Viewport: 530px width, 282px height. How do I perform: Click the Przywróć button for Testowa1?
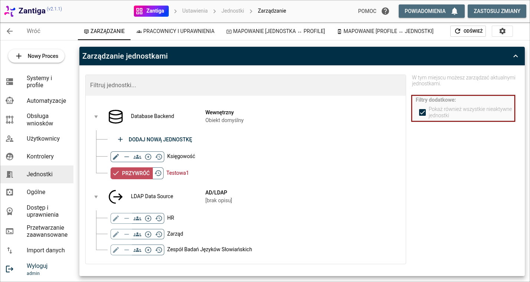click(132, 173)
